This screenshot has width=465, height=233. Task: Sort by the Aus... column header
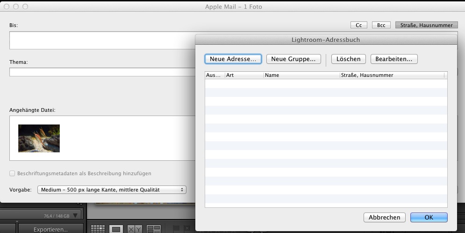coord(215,75)
